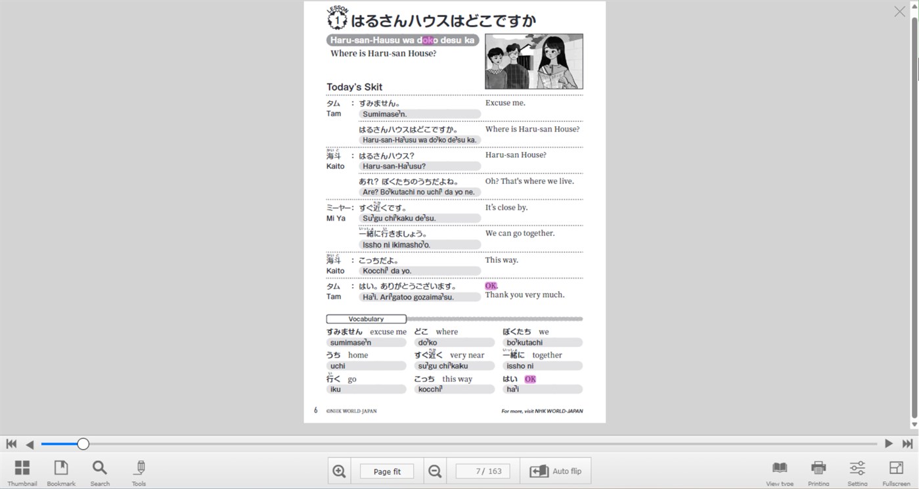Switch to Fullscreen mode
Viewport: 919px width, 489px height.
897,473
